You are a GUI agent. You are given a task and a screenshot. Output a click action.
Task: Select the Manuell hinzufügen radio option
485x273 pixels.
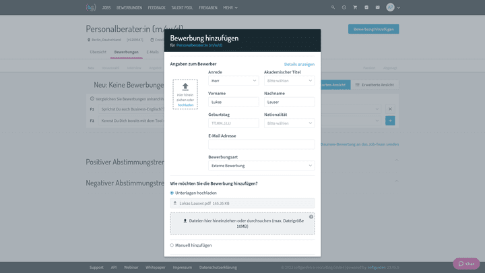[172, 245]
